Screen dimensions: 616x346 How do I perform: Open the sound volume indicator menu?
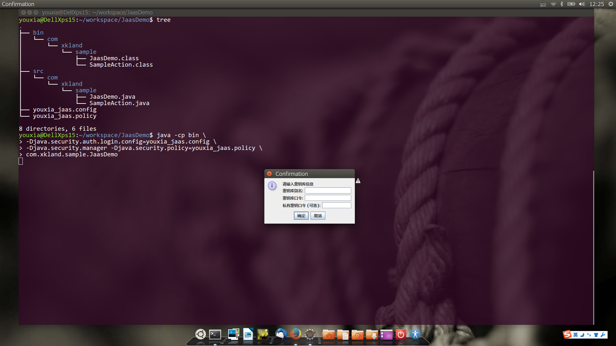click(582, 4)
